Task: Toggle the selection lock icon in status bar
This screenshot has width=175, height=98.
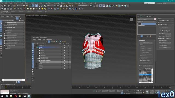Action: coord(97,91)
